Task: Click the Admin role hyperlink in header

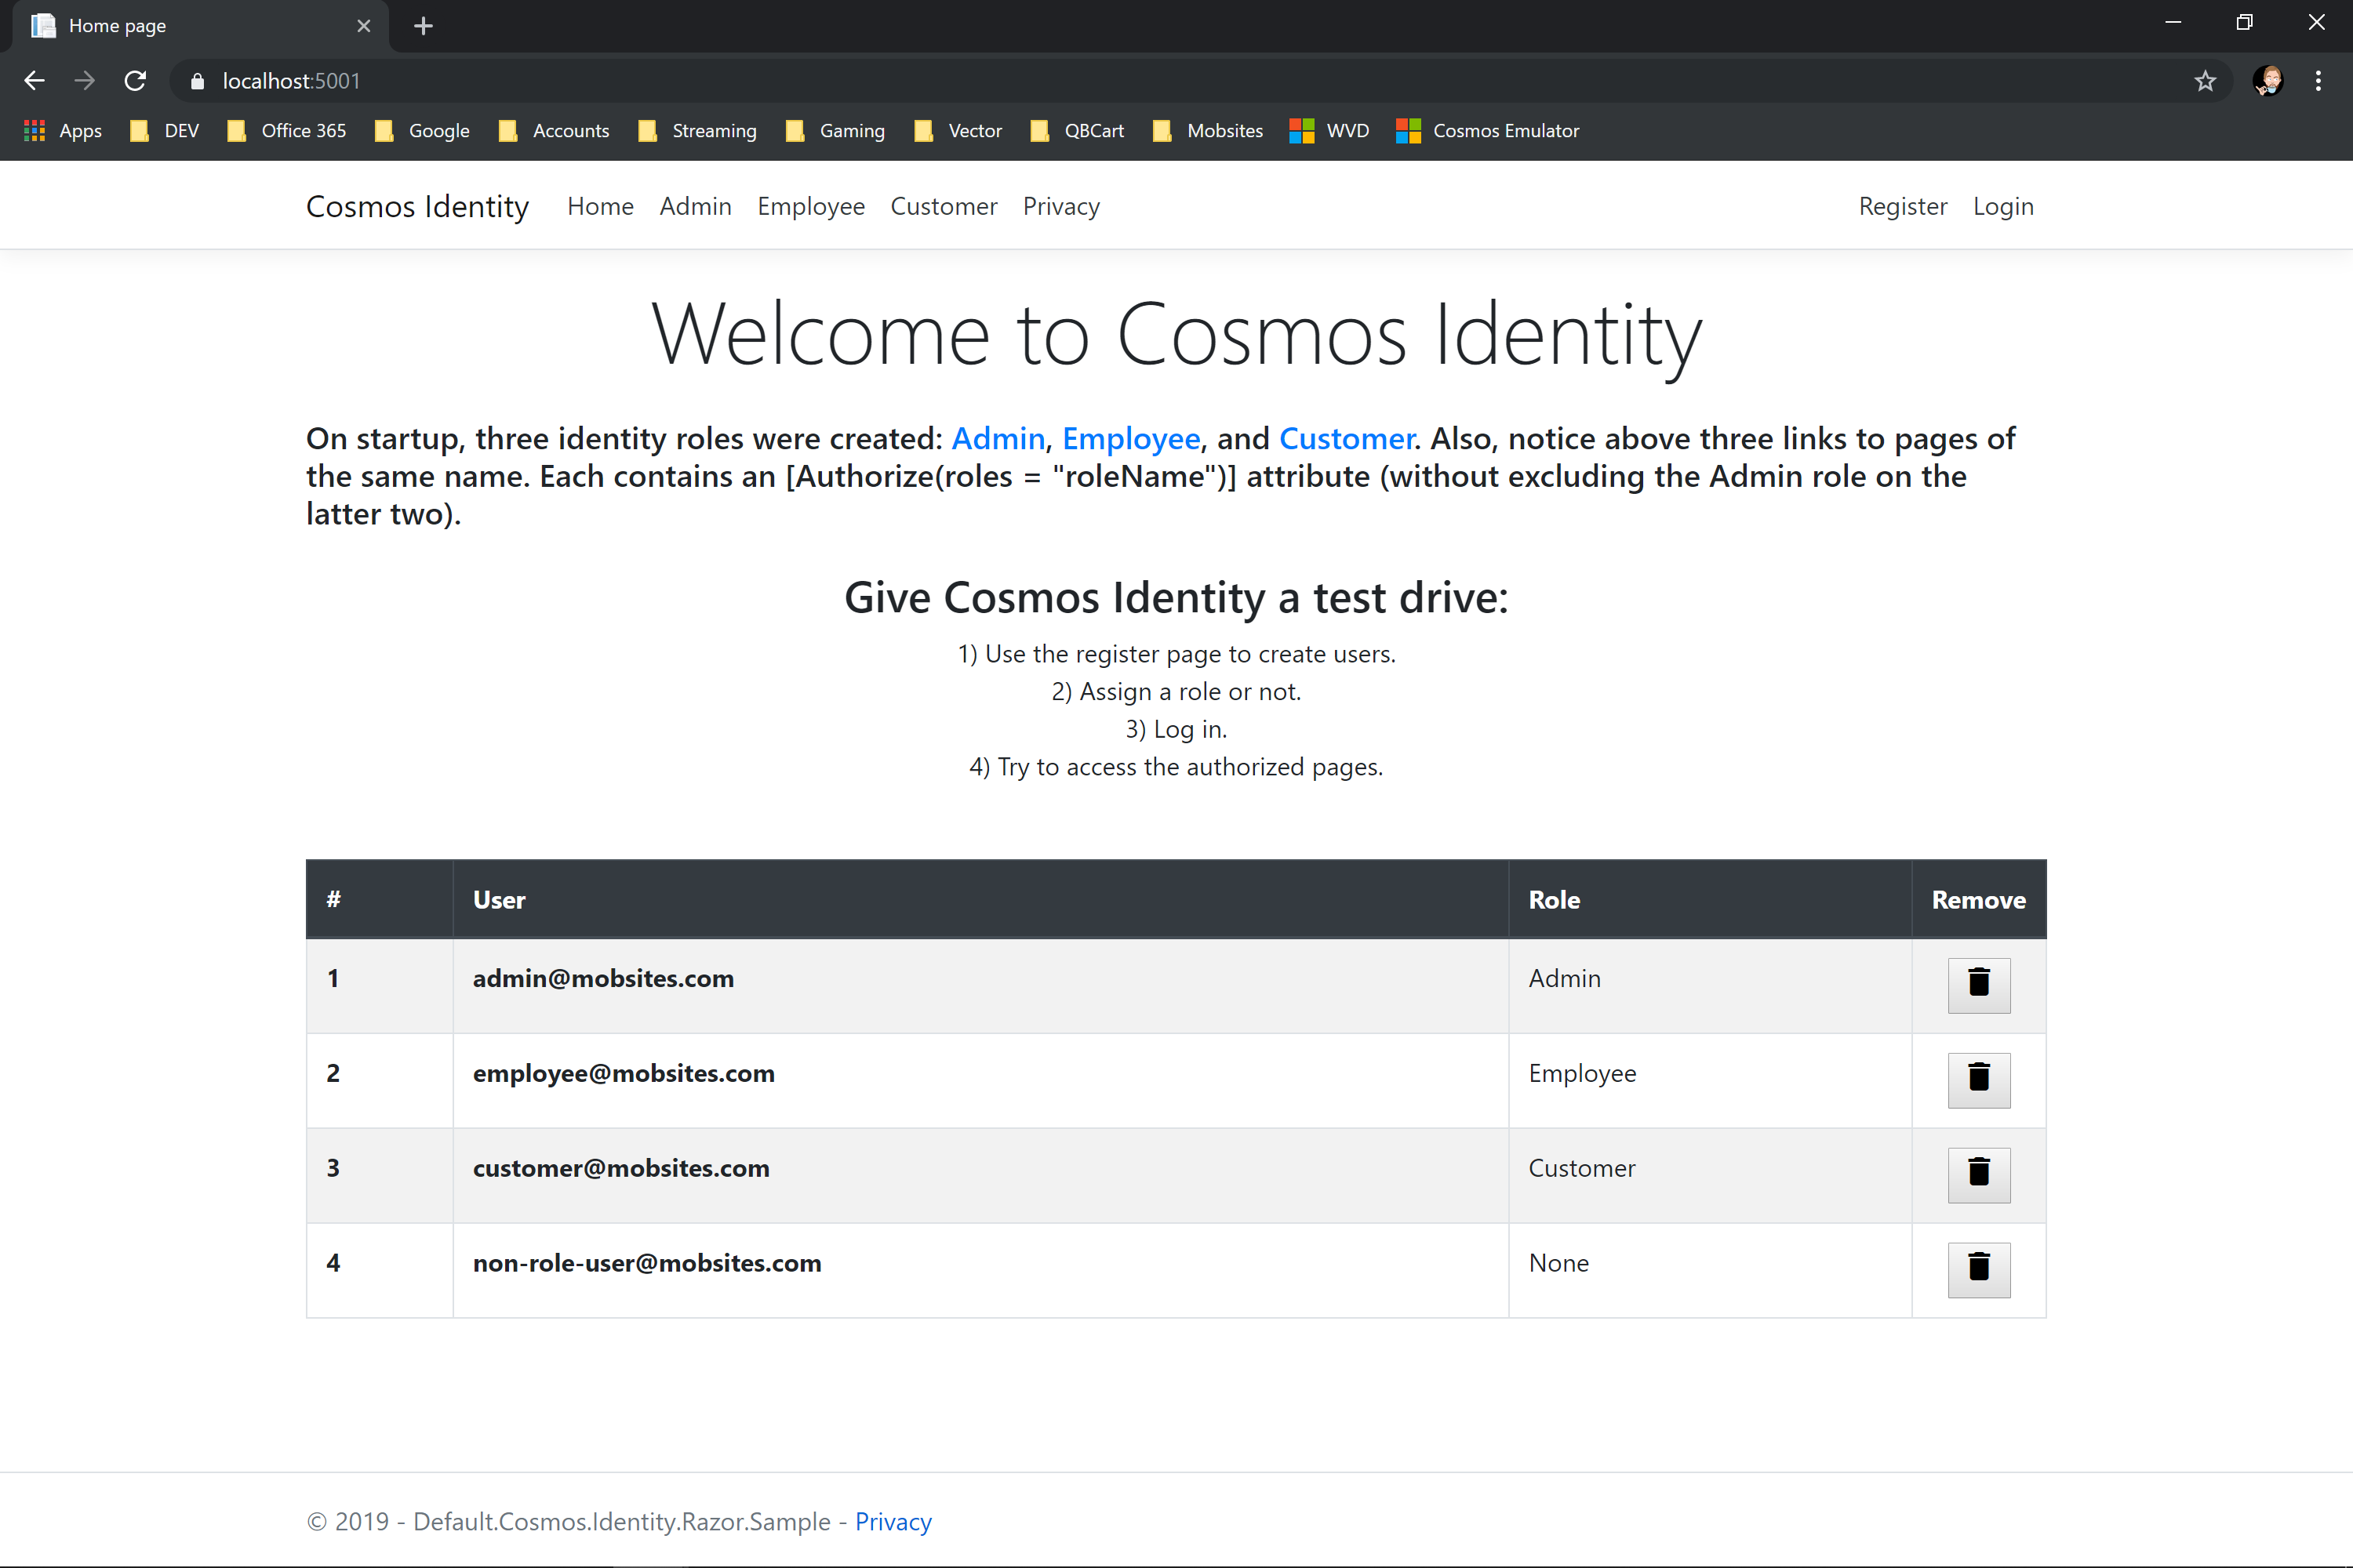Action: tap(695, 206)
